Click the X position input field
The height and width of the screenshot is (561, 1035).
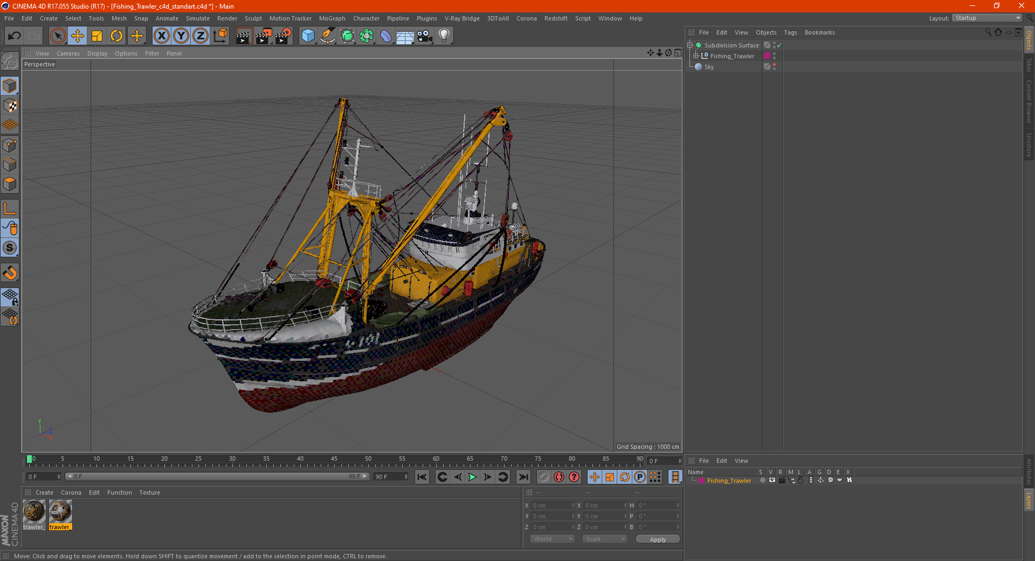553,505
